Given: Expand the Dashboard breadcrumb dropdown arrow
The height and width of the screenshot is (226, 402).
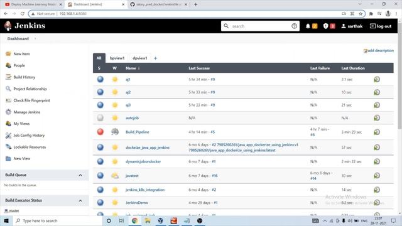Looking at the screenshot, I should tap(35, 39).
